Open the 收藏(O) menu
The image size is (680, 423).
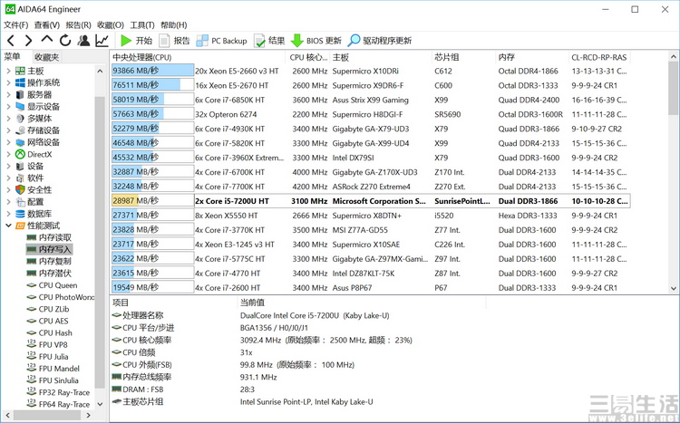[x=110, y=24]
